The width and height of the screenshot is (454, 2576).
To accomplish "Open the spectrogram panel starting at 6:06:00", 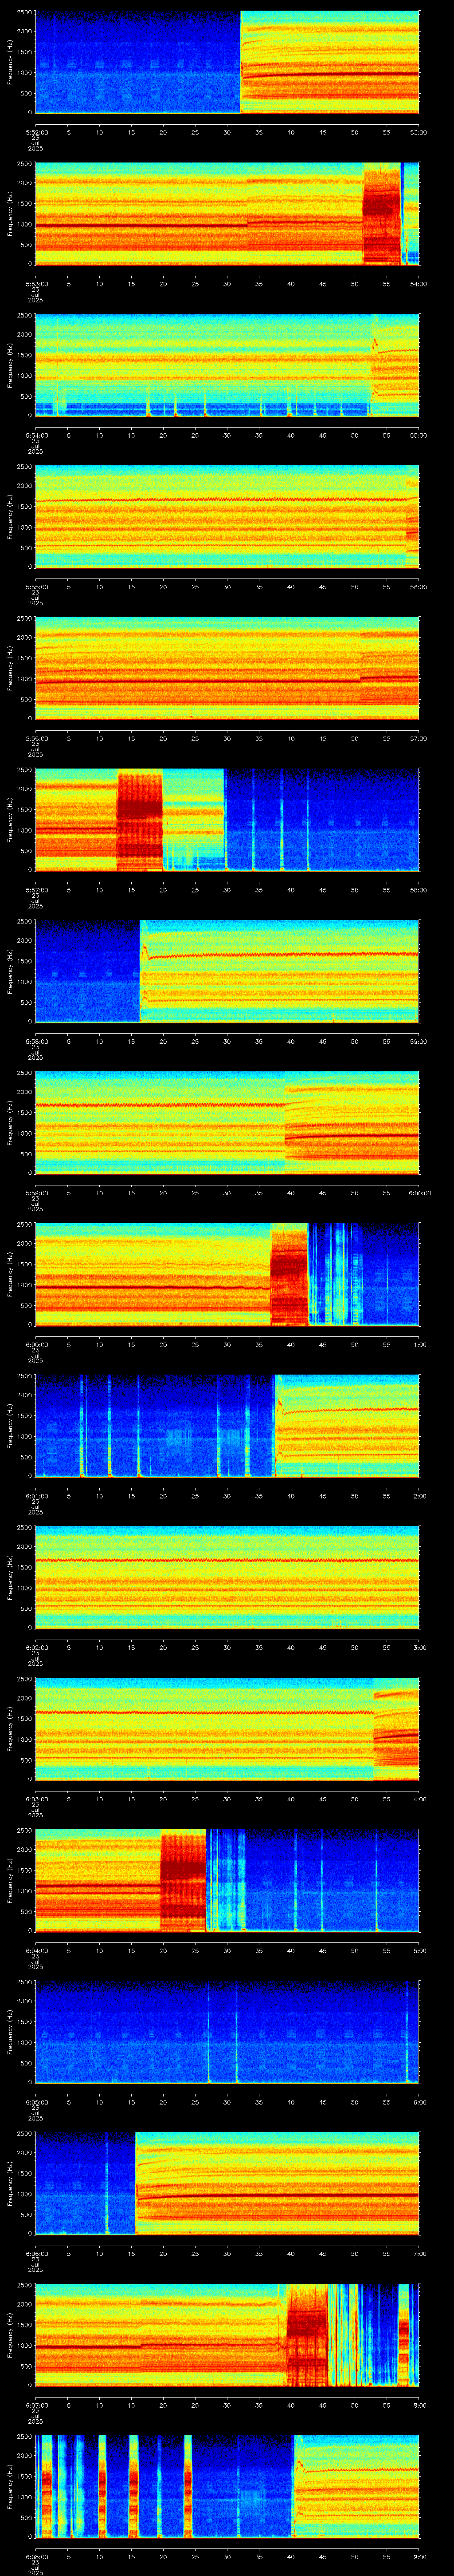I will pyautogui.click(x=227, y=2184).
